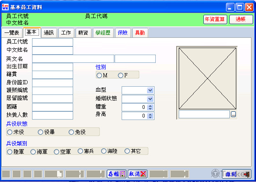Increase the 身高 height value with up arrow
The height and width of the screenshot is (182, 256).
(150, 114)
